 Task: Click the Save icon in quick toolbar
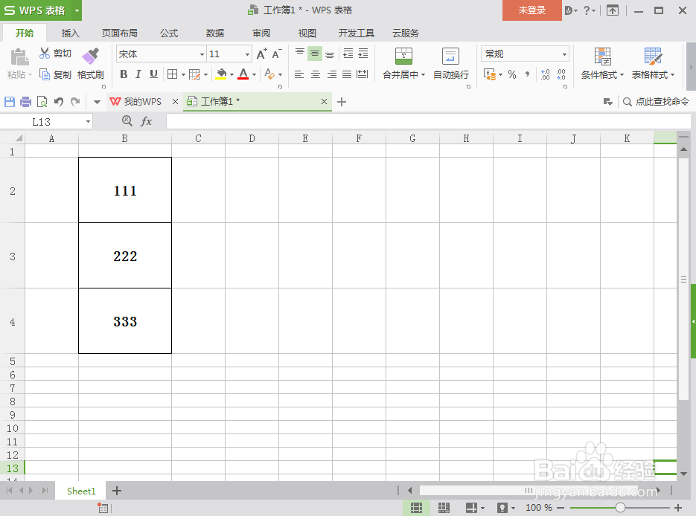pos(10,102)
